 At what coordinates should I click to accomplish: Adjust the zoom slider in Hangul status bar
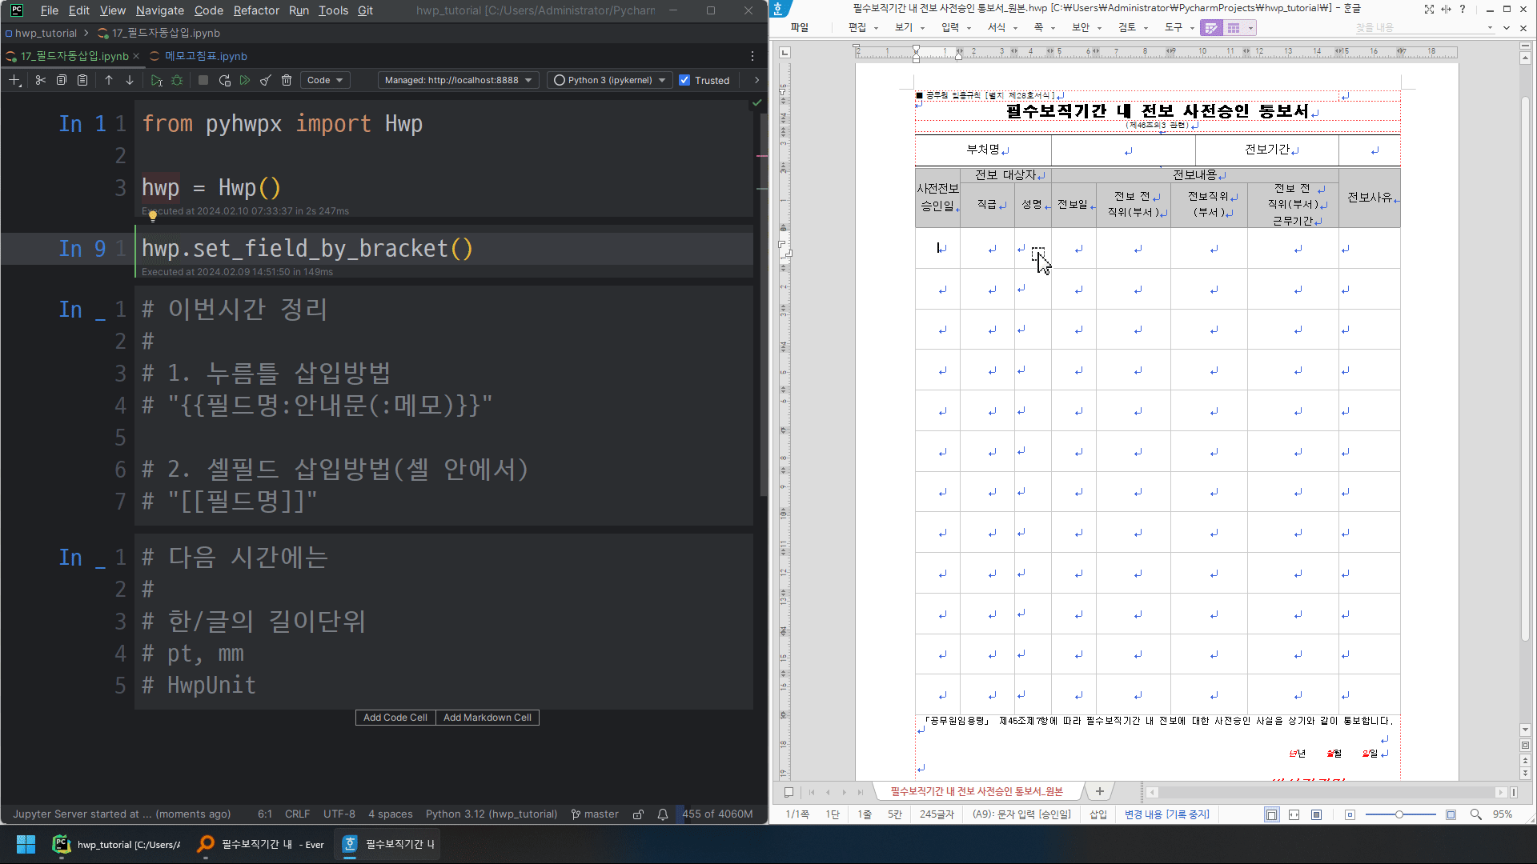pyautogui.click(x=1399, y=814)
